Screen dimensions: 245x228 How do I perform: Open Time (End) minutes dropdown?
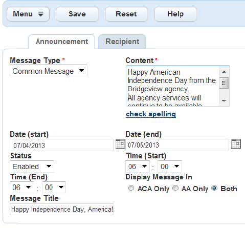click(x=54, y=188)
